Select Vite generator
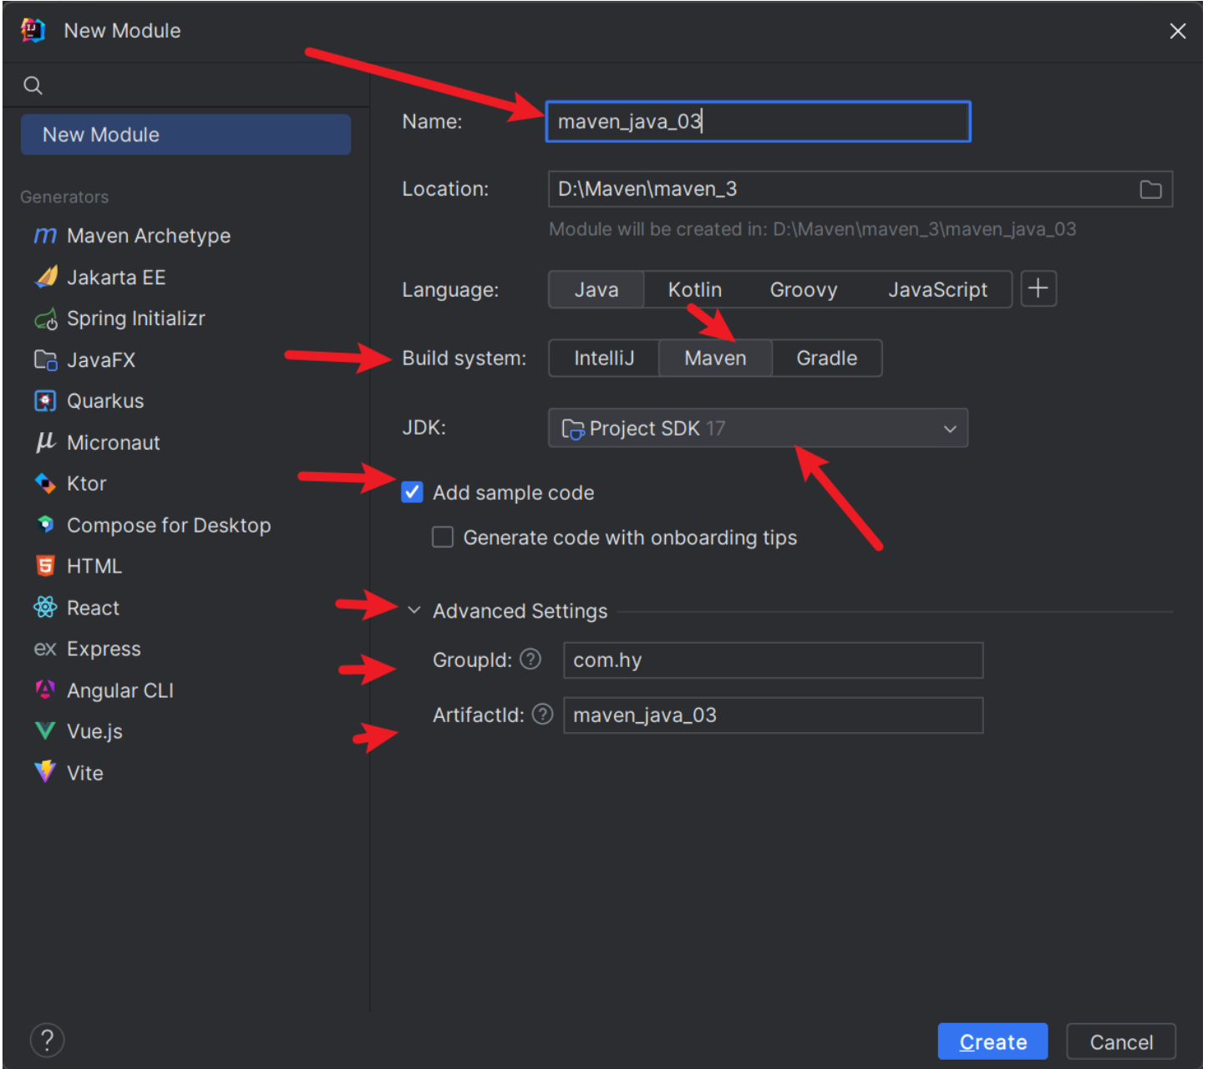 point(85,772)
